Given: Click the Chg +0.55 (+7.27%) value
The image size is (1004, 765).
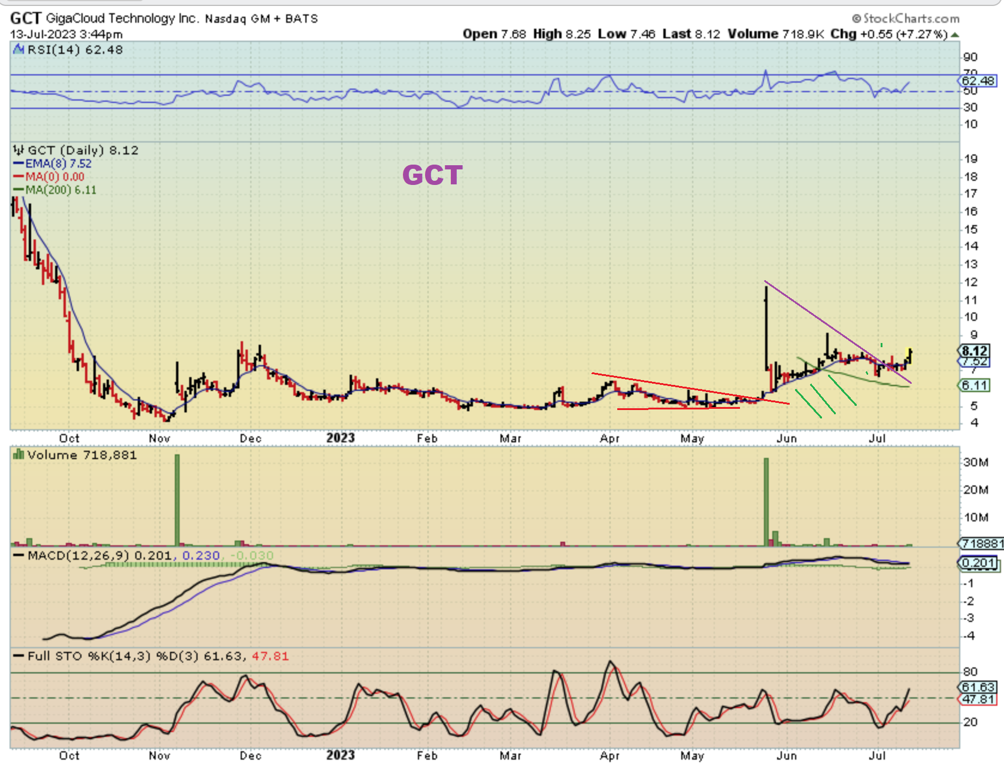Looking at the screenshot, I should (x=889, y=34).
